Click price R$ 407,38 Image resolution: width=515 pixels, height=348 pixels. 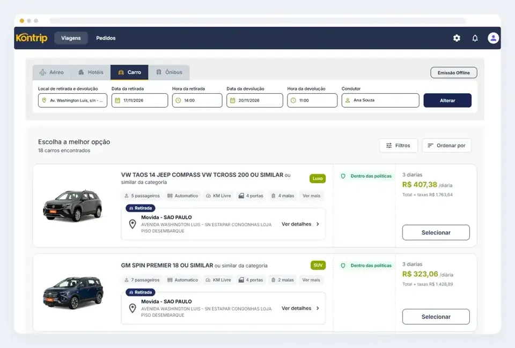point(420,185)
